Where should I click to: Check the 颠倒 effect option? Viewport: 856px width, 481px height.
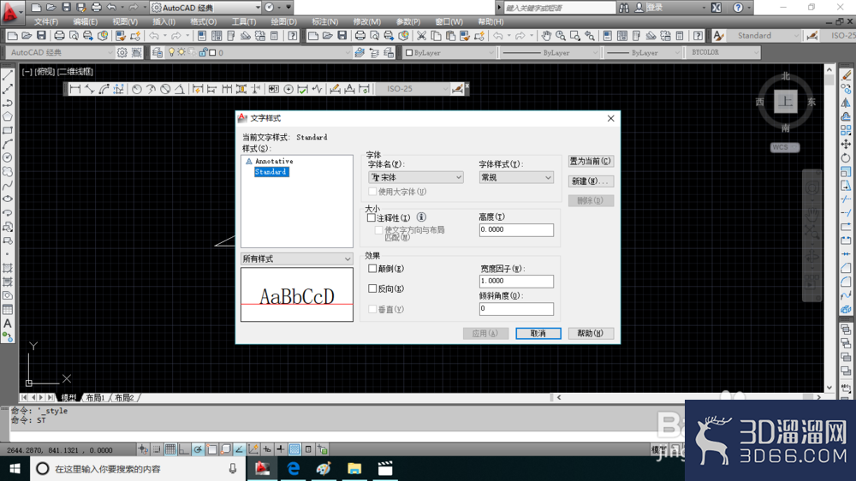pos(372,269)
